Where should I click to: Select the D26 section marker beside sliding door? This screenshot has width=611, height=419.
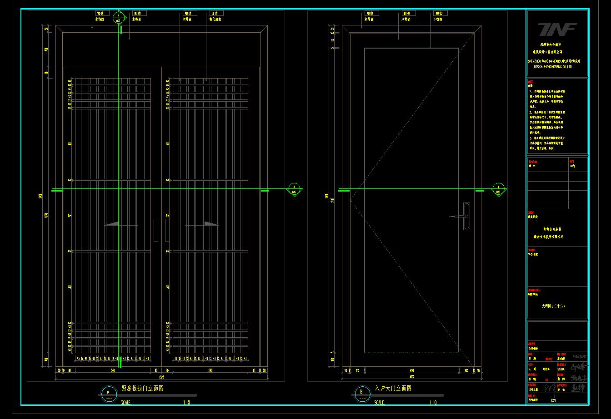[294, 189]
